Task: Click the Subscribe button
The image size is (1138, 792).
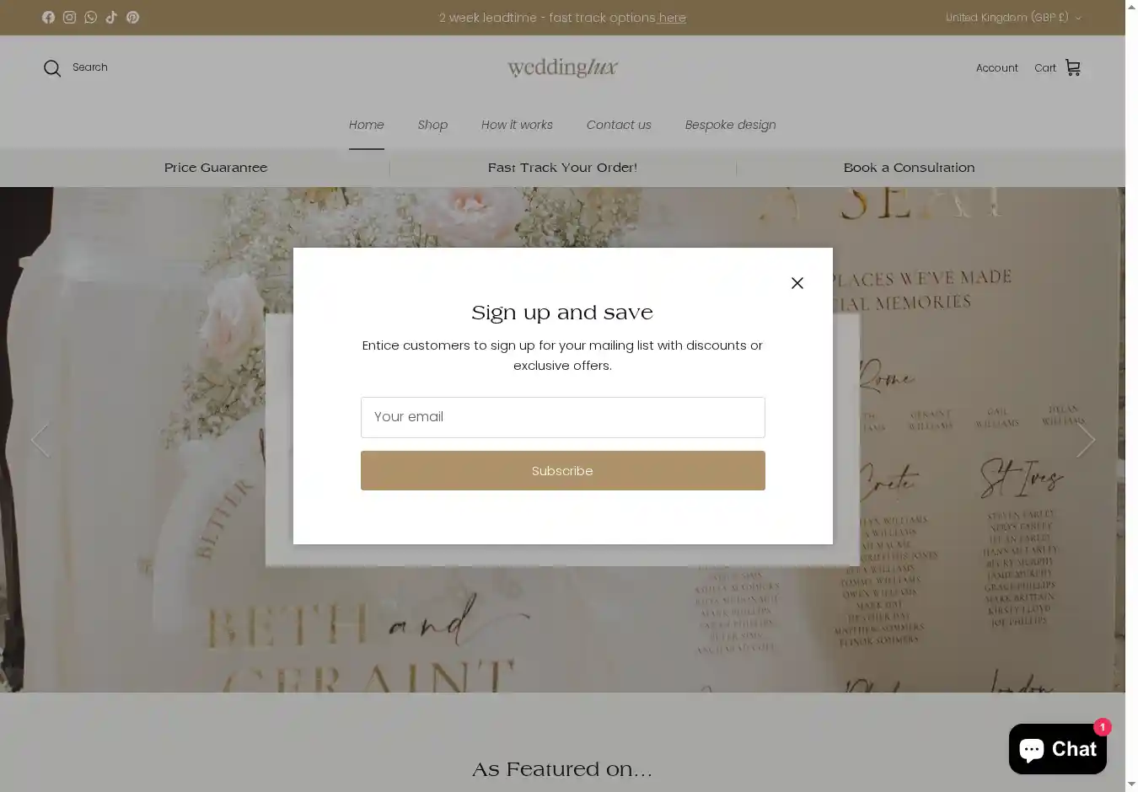Action: coord(563,470)
